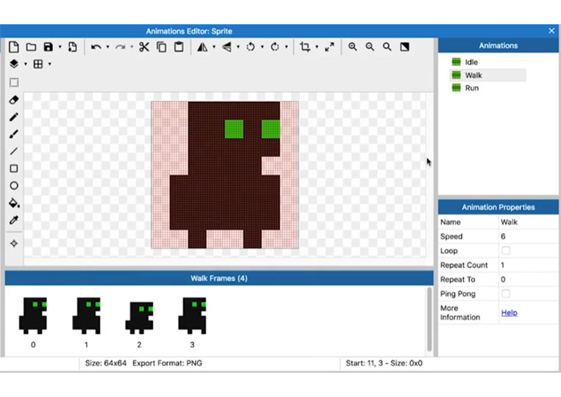The image size is (561, 397).
Task: Reset zoom with third magnifier icon
Action: point(387,47)
